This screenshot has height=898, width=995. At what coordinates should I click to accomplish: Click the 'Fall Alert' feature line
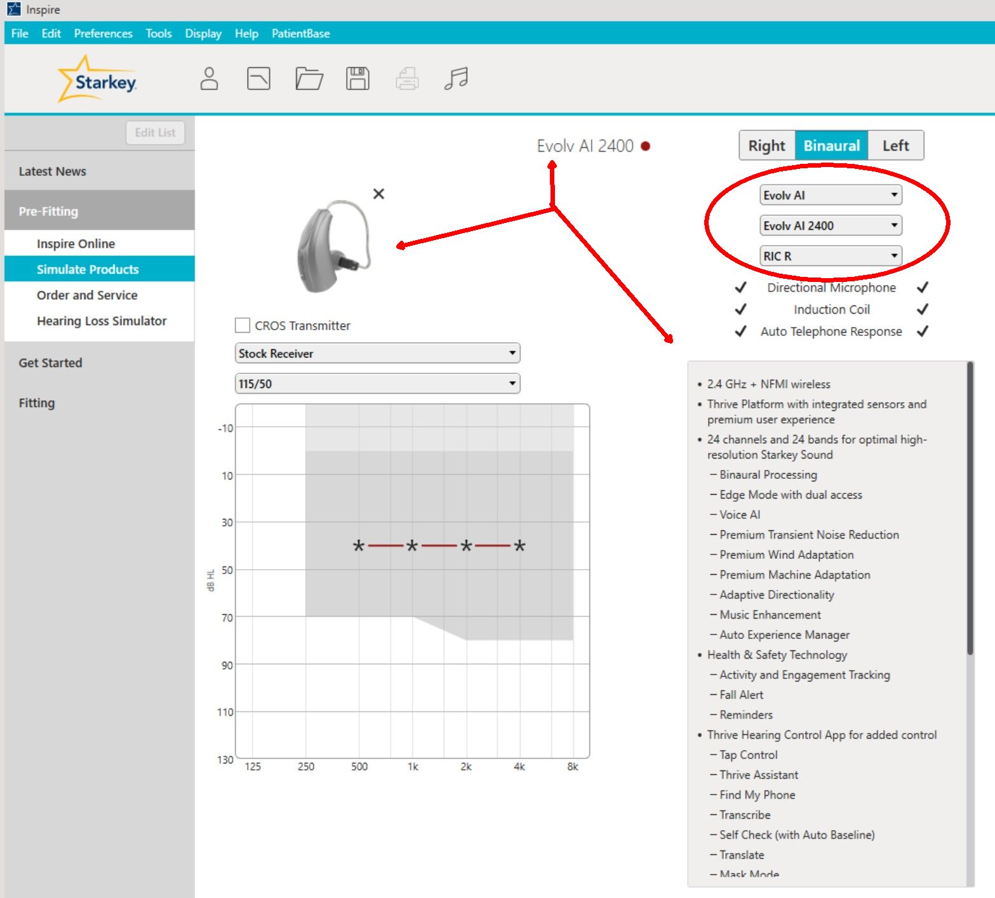741,695
